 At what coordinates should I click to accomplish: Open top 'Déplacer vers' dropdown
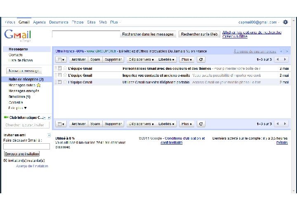141,59
